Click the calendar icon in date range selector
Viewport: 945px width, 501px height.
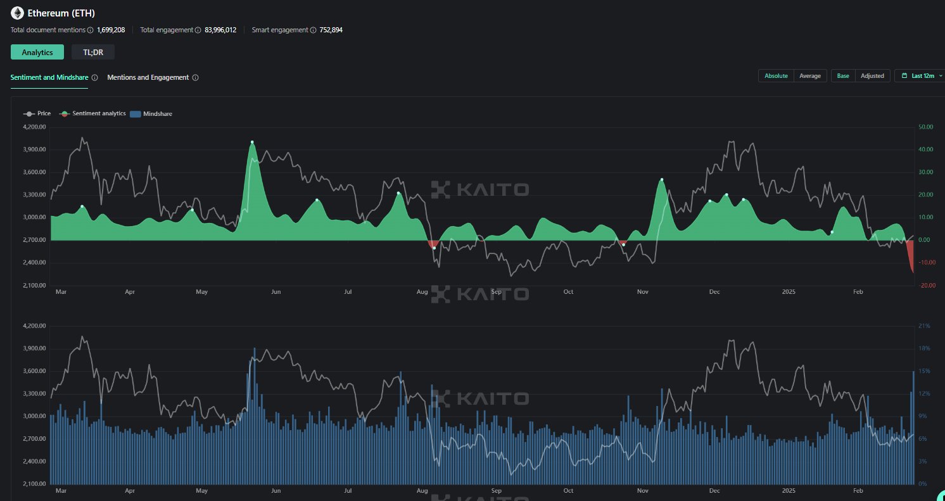(x=904, y=76)
